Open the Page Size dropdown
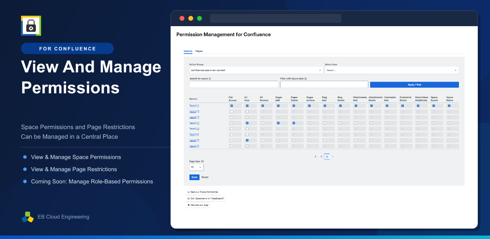 (196, 167)
